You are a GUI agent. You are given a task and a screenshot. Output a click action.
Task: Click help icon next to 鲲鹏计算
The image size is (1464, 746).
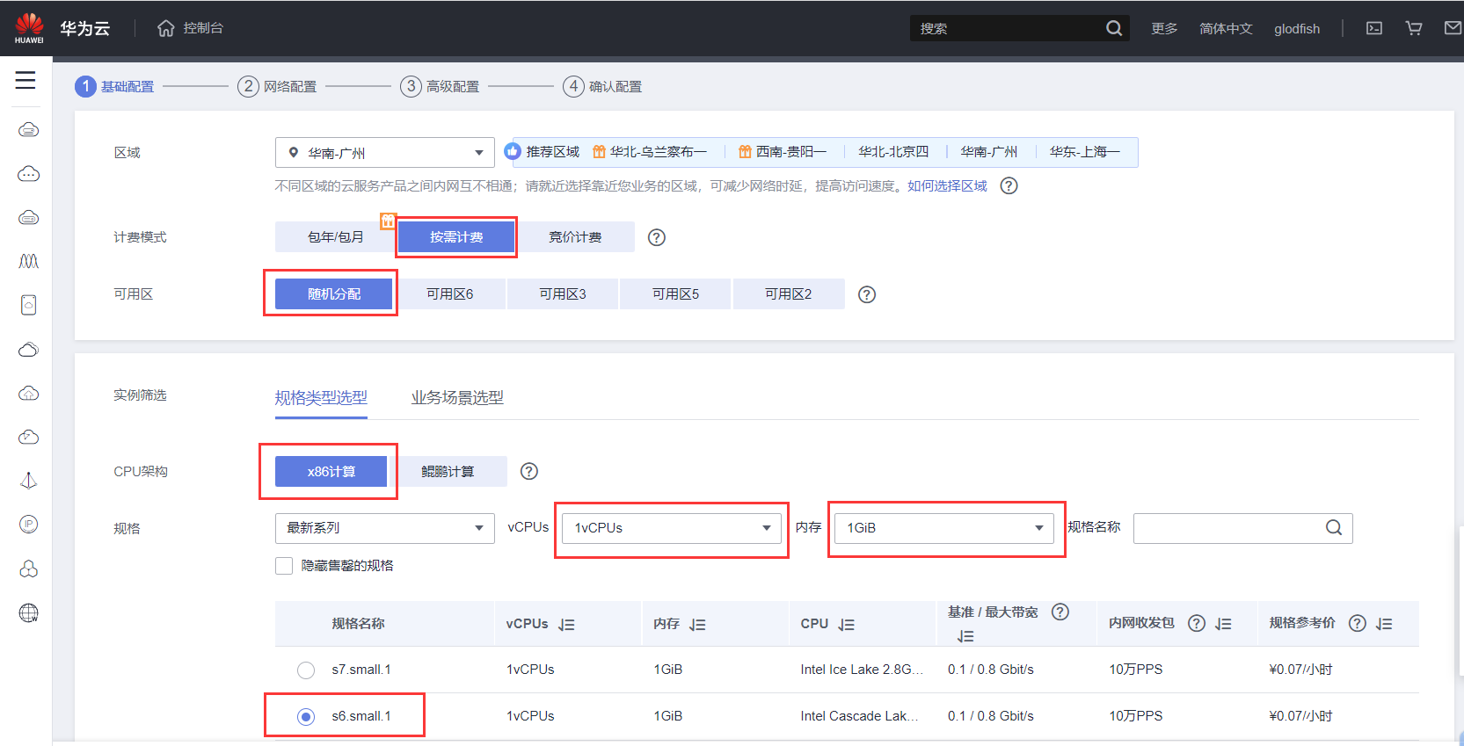[x=529, y=471]
